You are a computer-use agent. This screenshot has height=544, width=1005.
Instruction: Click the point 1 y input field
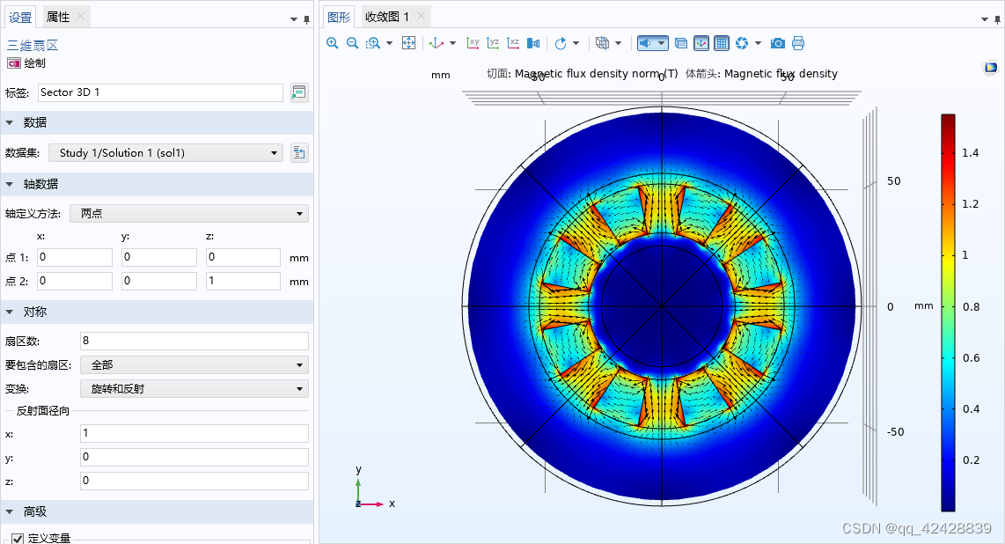(x=159, y=257)
